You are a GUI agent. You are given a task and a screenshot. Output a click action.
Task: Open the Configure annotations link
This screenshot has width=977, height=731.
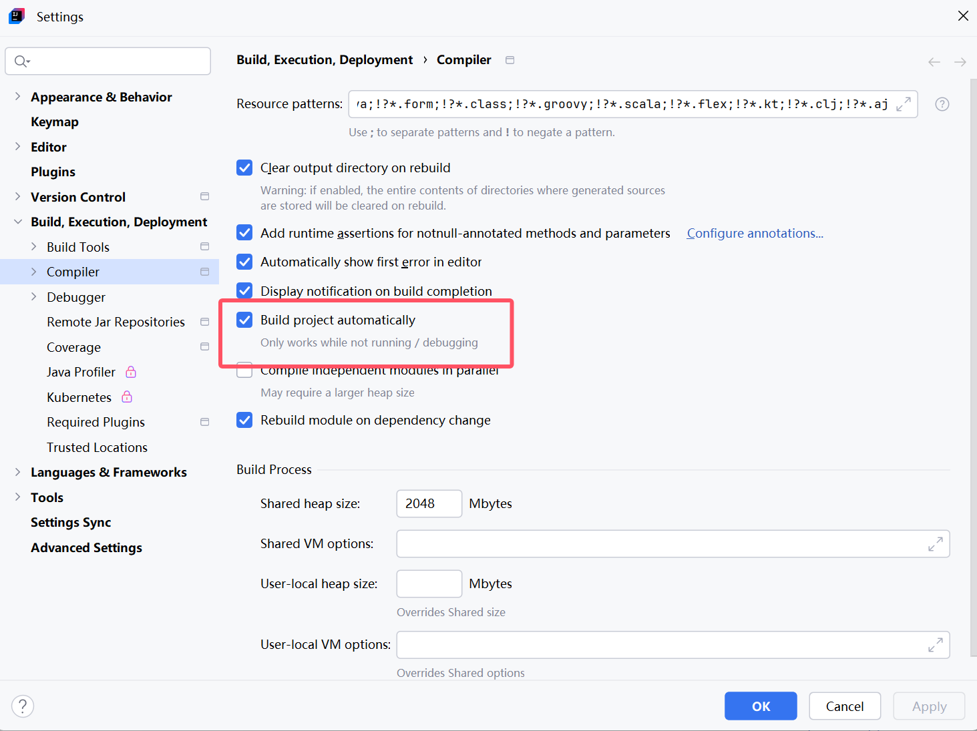coord(755,233)
